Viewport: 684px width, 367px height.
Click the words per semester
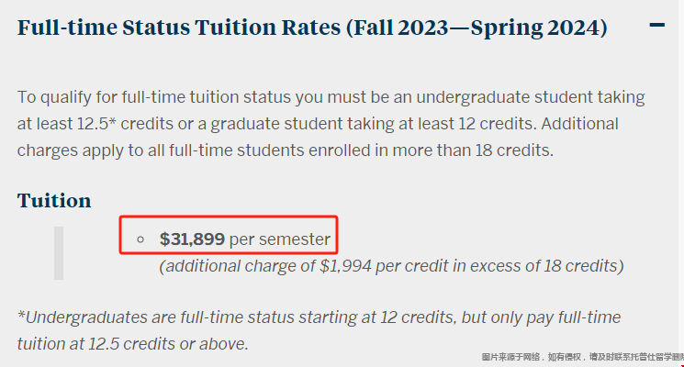280,239
